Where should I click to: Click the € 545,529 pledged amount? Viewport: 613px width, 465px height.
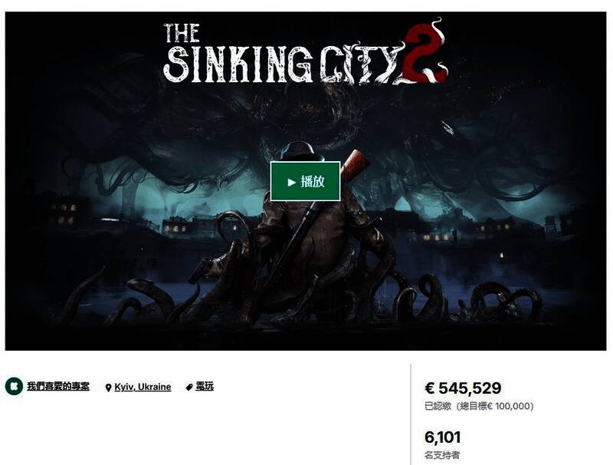(x=463, y=388)
